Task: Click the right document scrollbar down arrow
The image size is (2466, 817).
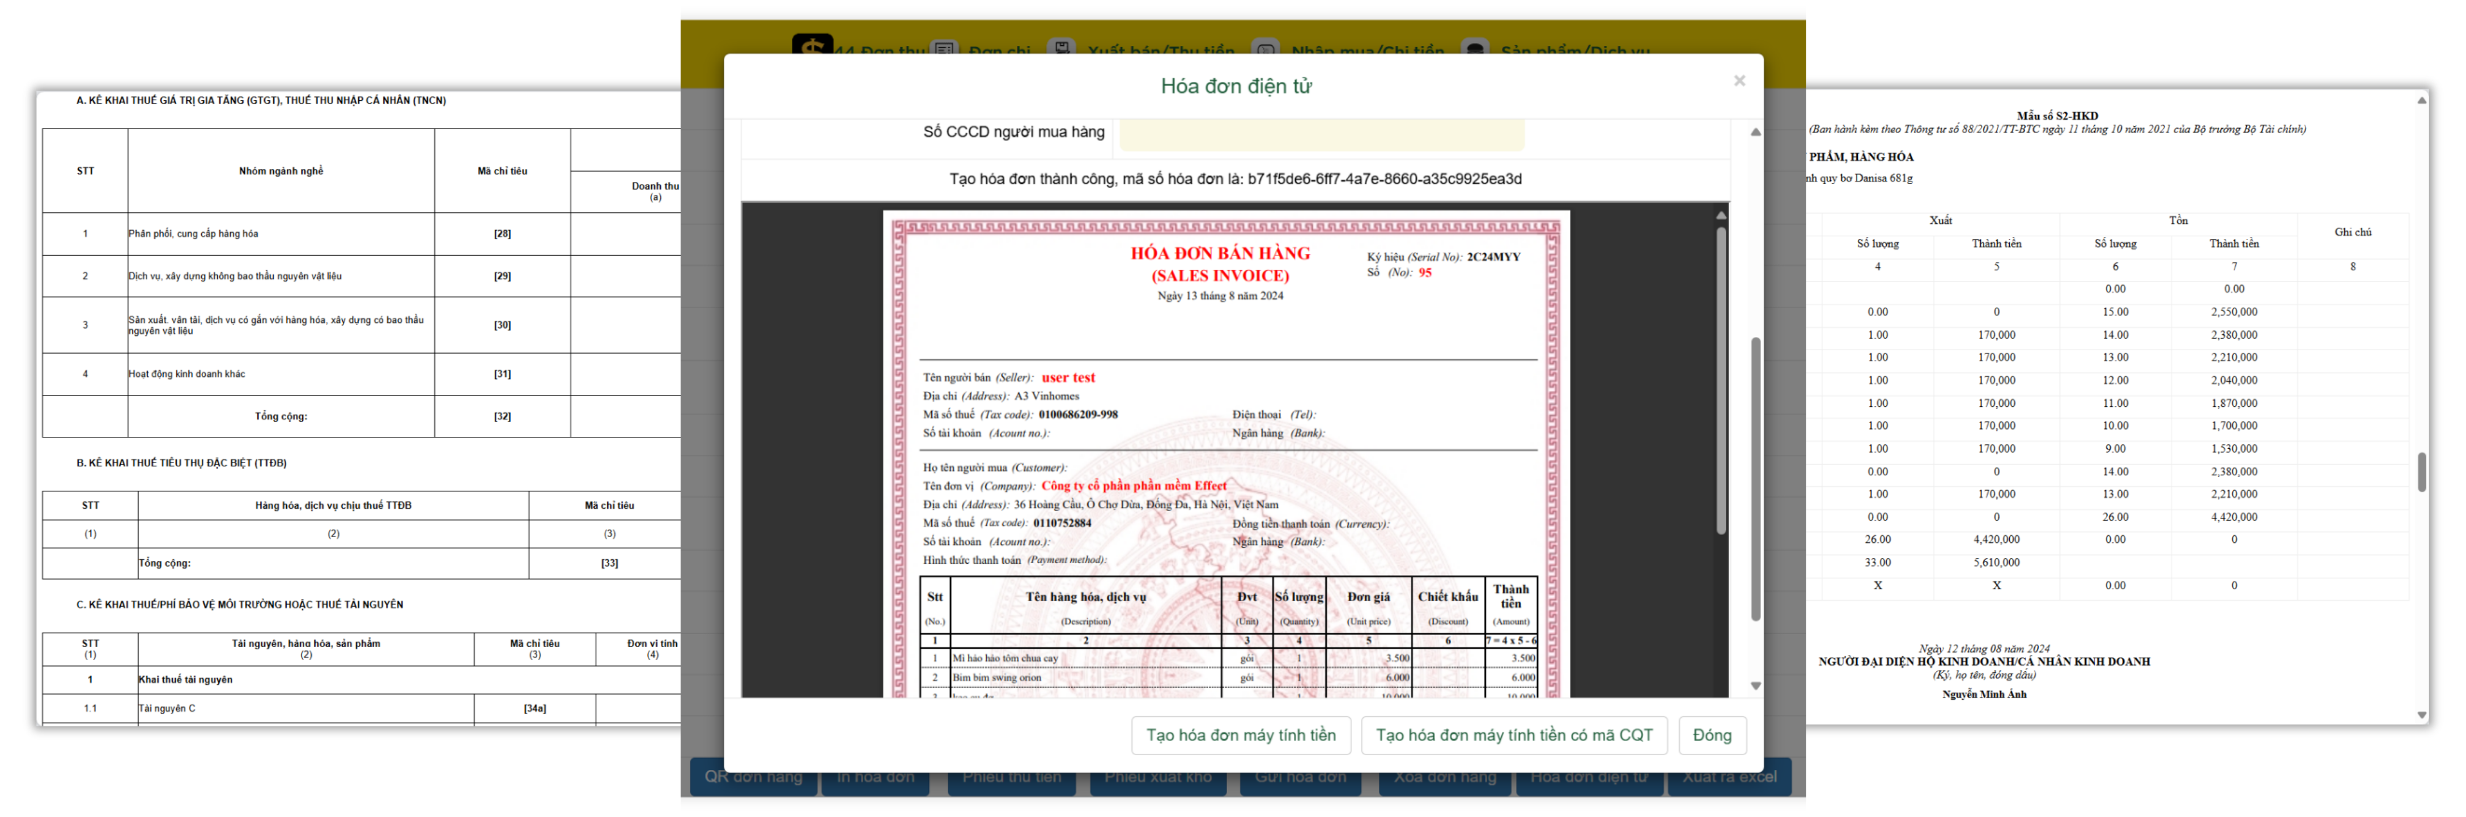Action: pyautogui.click(x=2421, y=716)
